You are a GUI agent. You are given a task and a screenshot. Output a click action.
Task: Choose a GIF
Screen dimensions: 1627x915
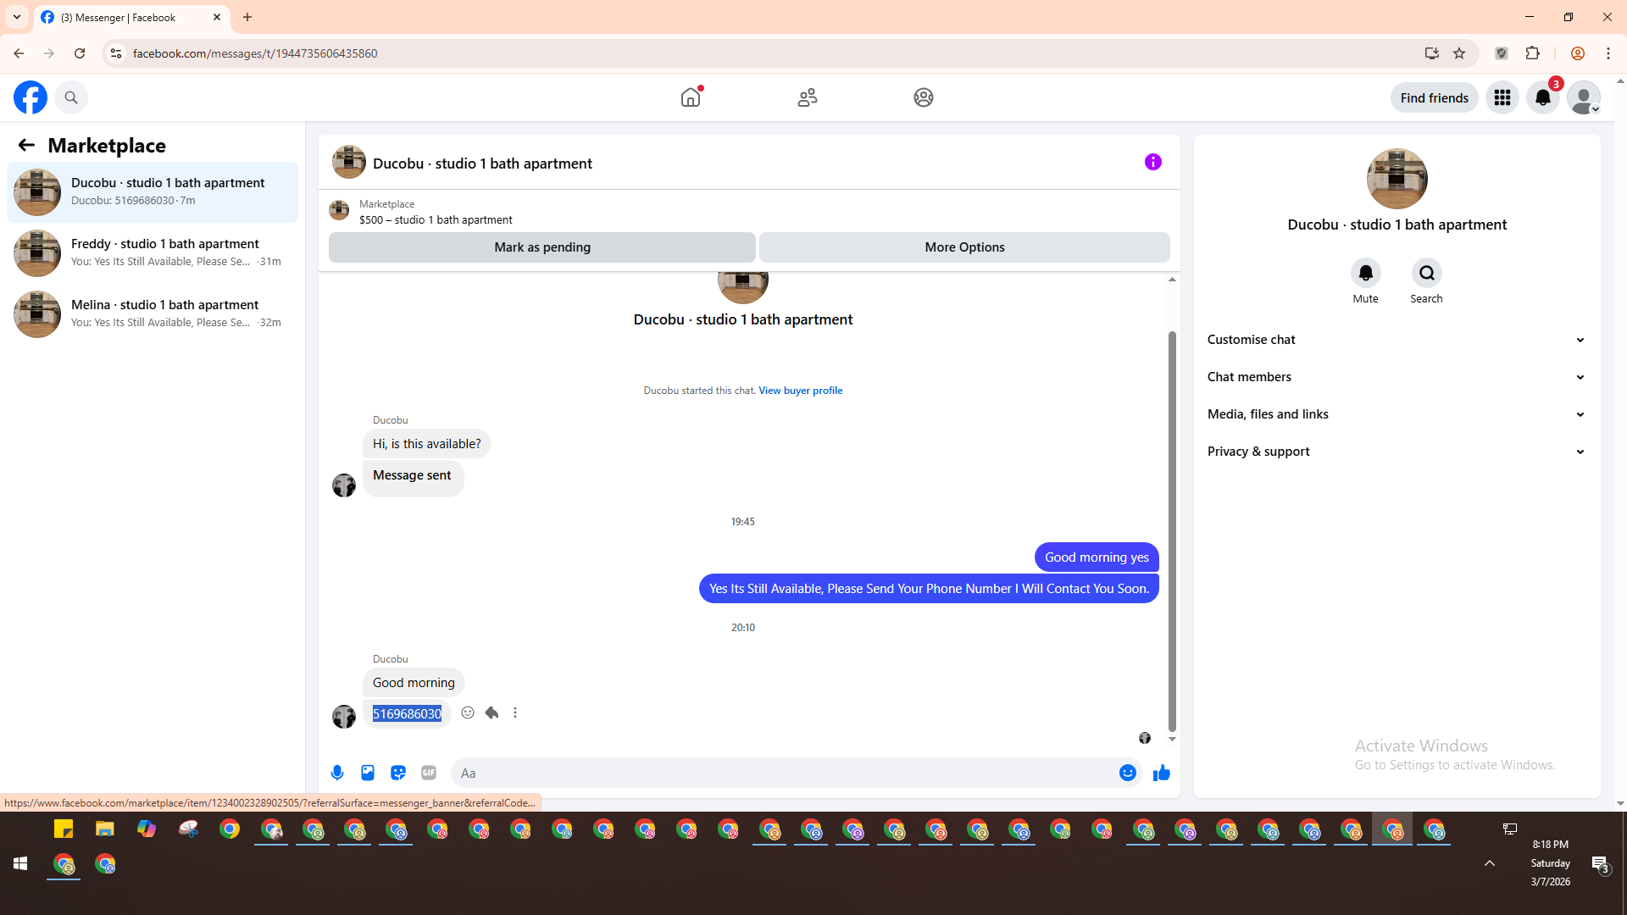click(x=429, y=773)
